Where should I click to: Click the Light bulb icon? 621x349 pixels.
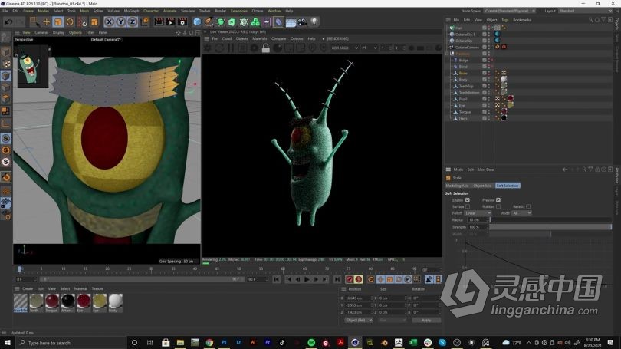coord(314,22)
